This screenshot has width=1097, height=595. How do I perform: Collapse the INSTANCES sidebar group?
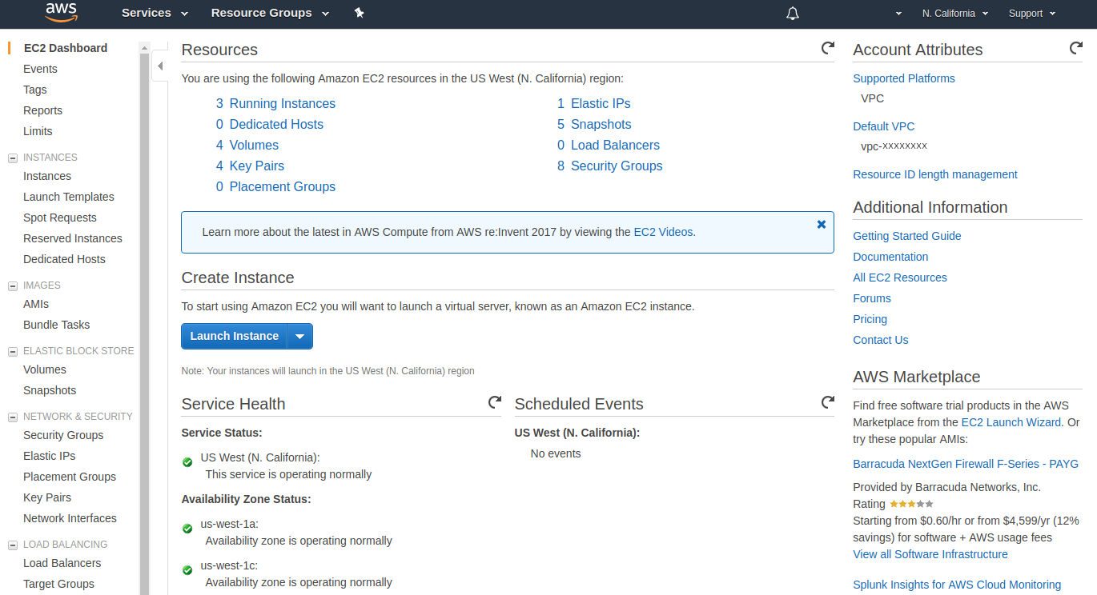pyautogui.click(x=12, y=158)
